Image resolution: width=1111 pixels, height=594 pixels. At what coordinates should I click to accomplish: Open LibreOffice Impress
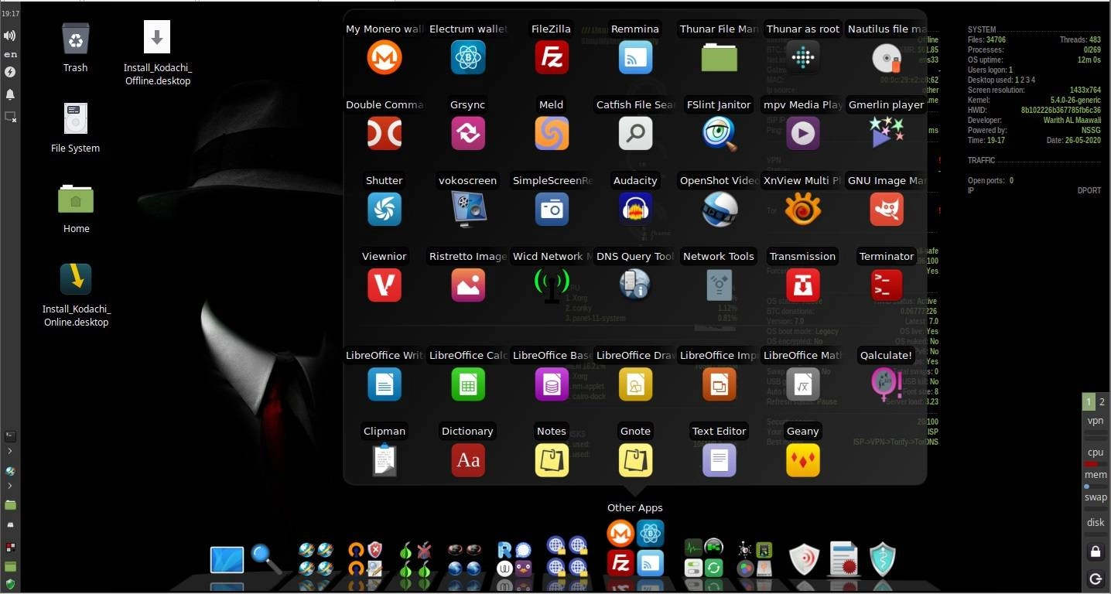coord(719,384)
